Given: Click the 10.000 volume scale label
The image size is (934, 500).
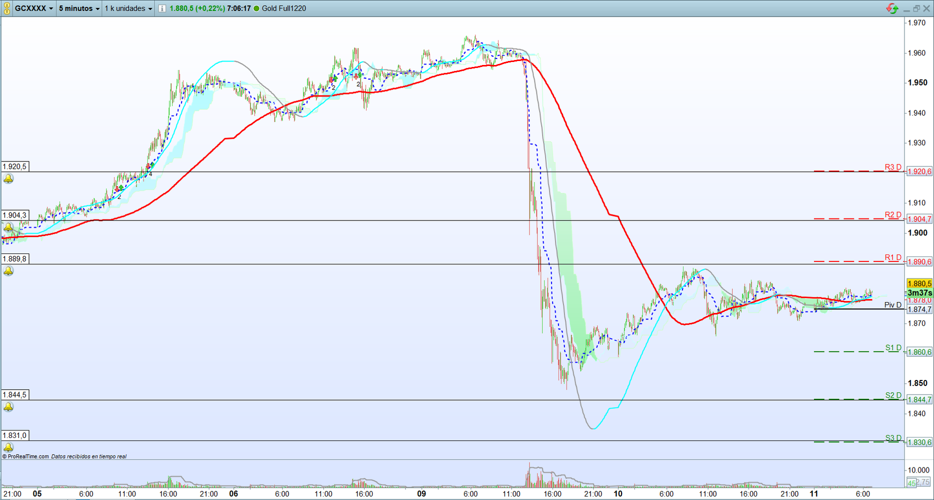Looking at the screenshot, I should tap(919, 470).
